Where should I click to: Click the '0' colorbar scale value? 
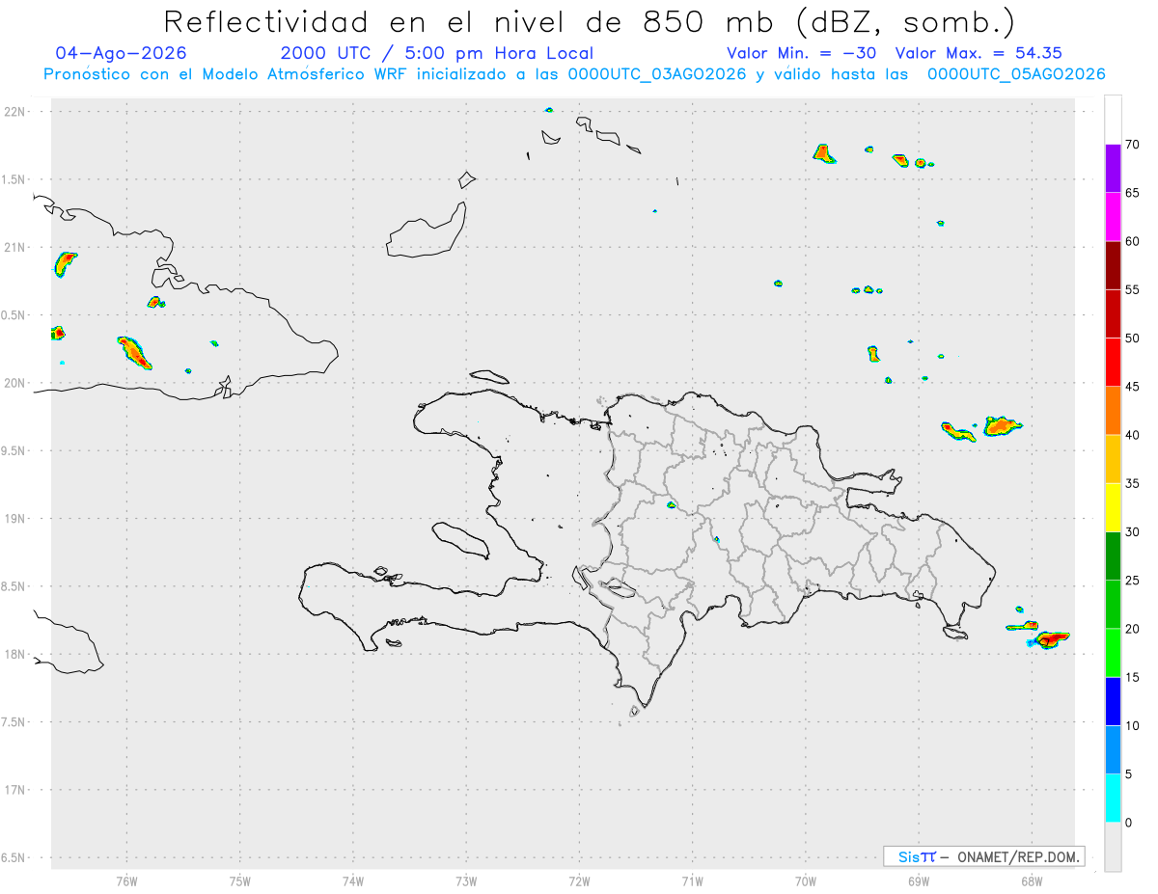(x=1129, y=823)
